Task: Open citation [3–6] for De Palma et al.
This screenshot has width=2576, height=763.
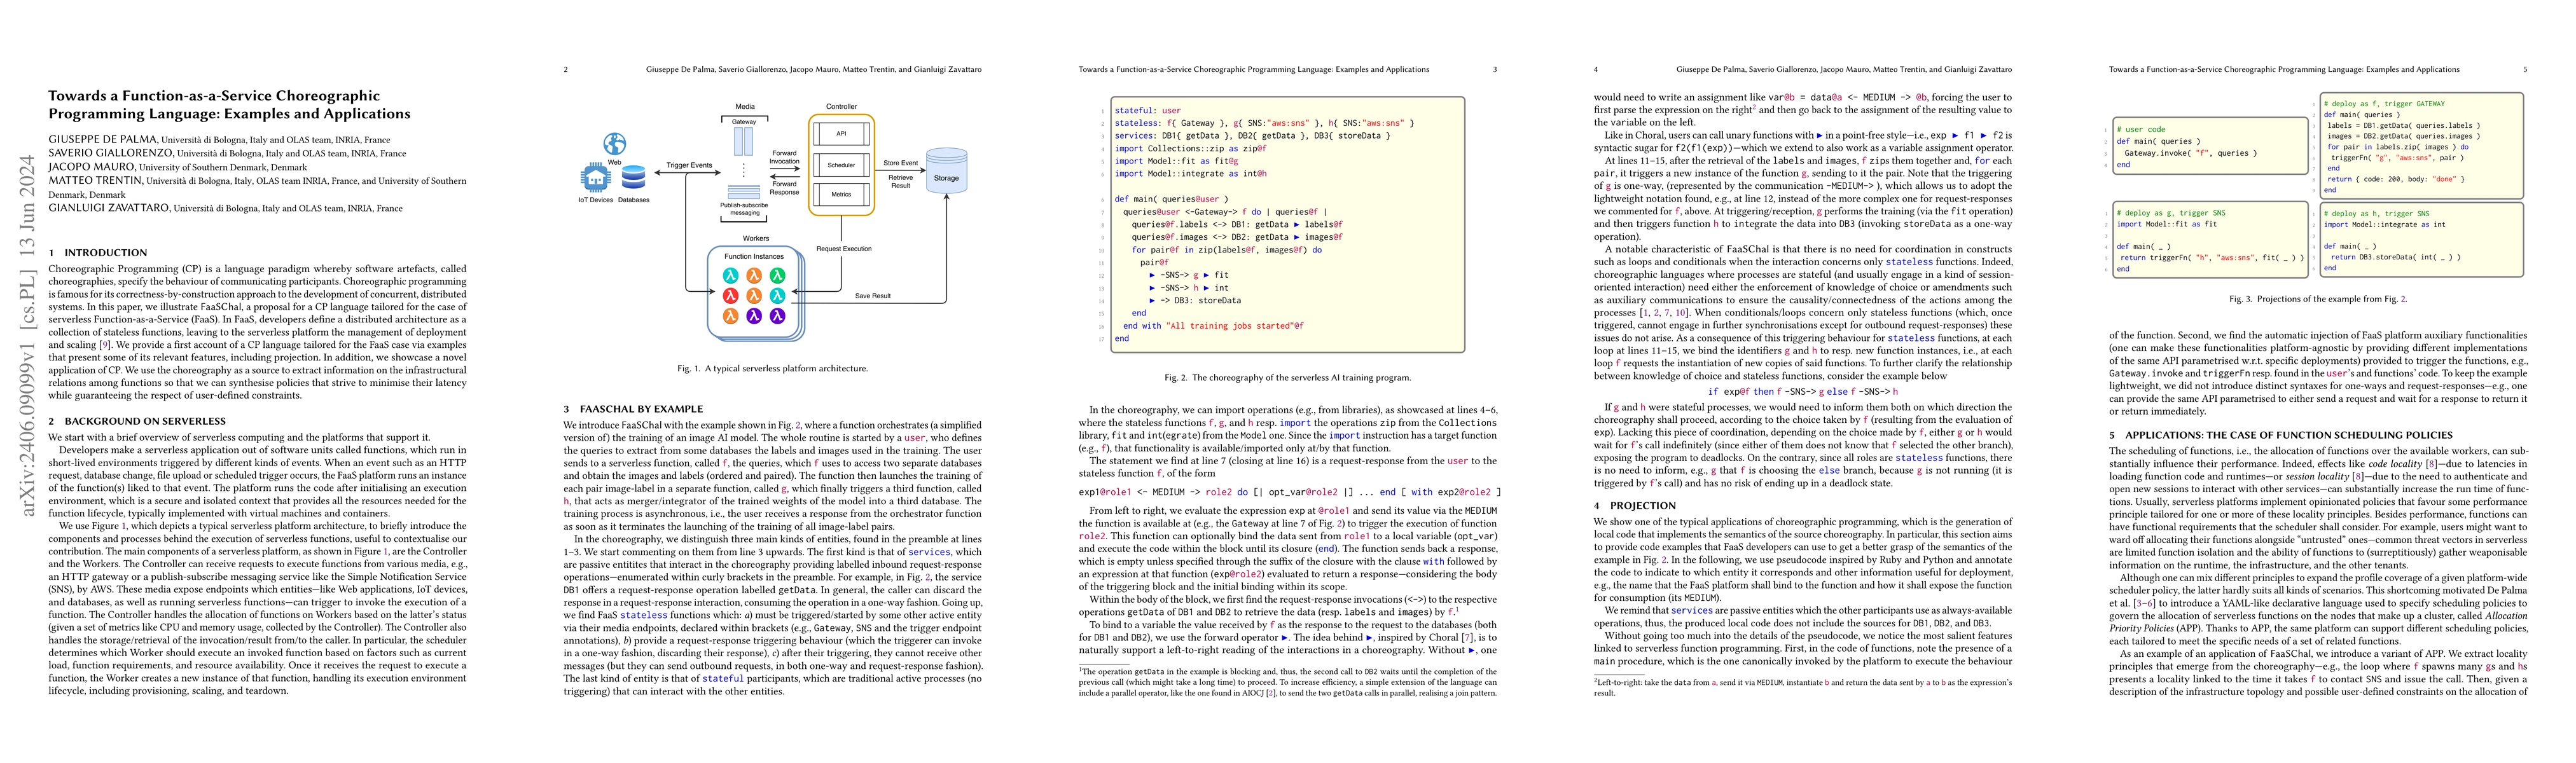Action: click(2145, 603)
